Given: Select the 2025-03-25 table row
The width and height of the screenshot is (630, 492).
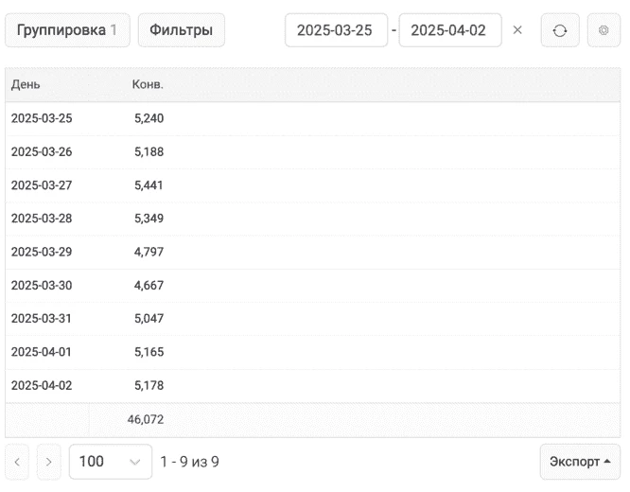Looking at the screenshot, I should click(312, 118).
